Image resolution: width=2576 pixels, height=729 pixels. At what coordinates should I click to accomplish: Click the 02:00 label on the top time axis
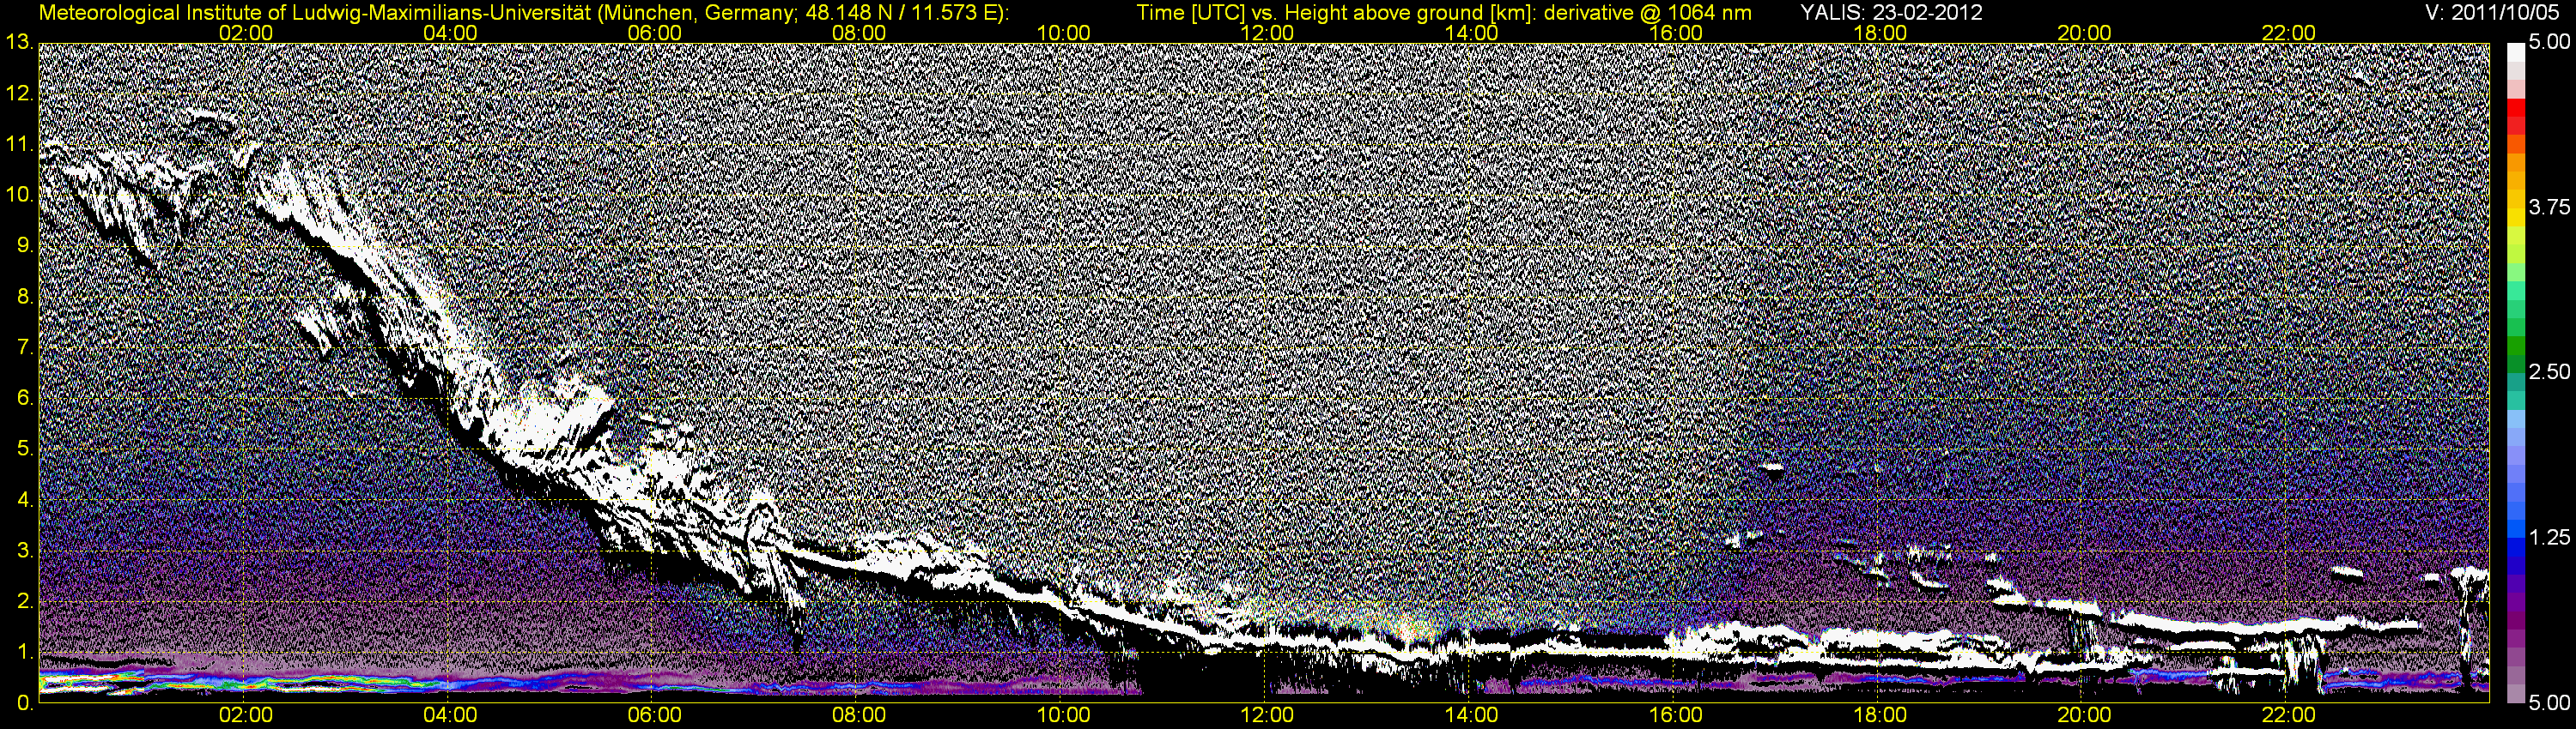tap(246, 33)
